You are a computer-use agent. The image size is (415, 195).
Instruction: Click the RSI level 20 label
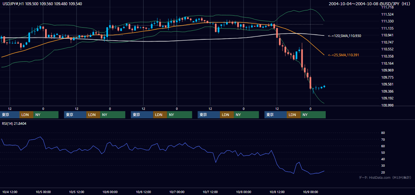click(383, 172)
